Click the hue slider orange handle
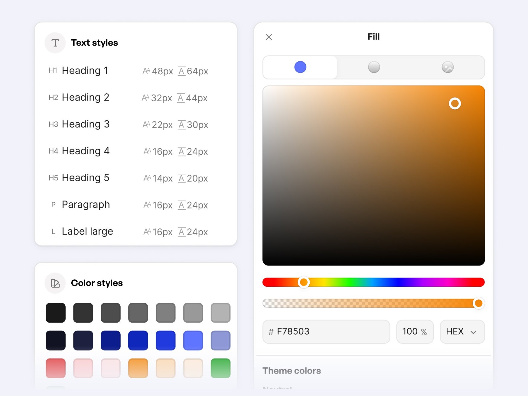 pos(304,282)
